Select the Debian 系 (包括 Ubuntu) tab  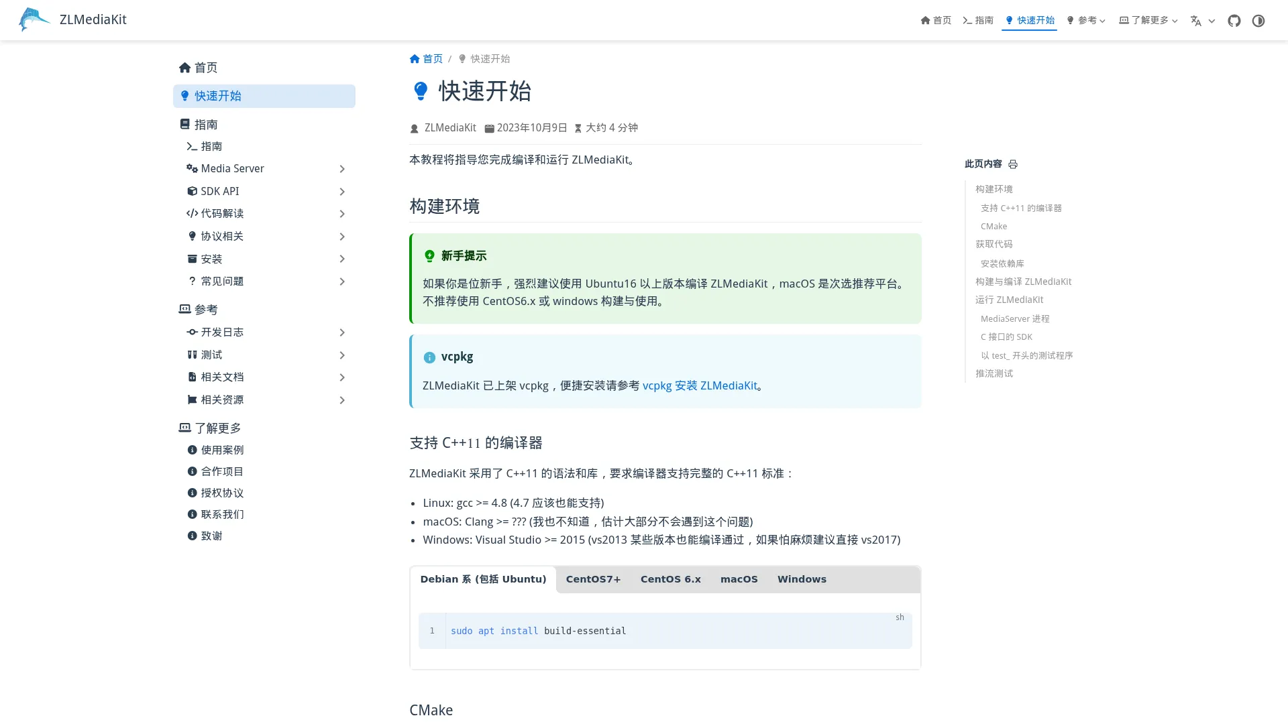click(483, 579)
